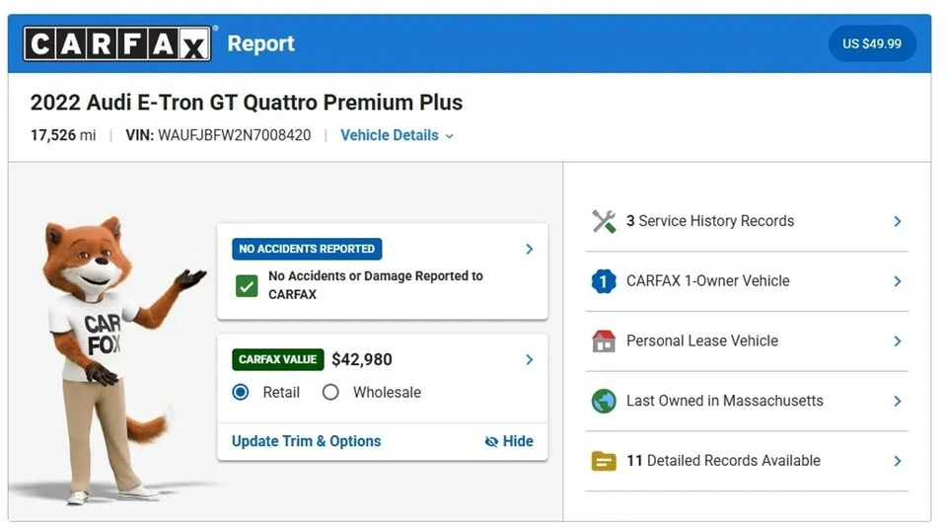Click the CARFAX VALUE green badge
Screen dimensions: 947x532
[x=278, y=359]
